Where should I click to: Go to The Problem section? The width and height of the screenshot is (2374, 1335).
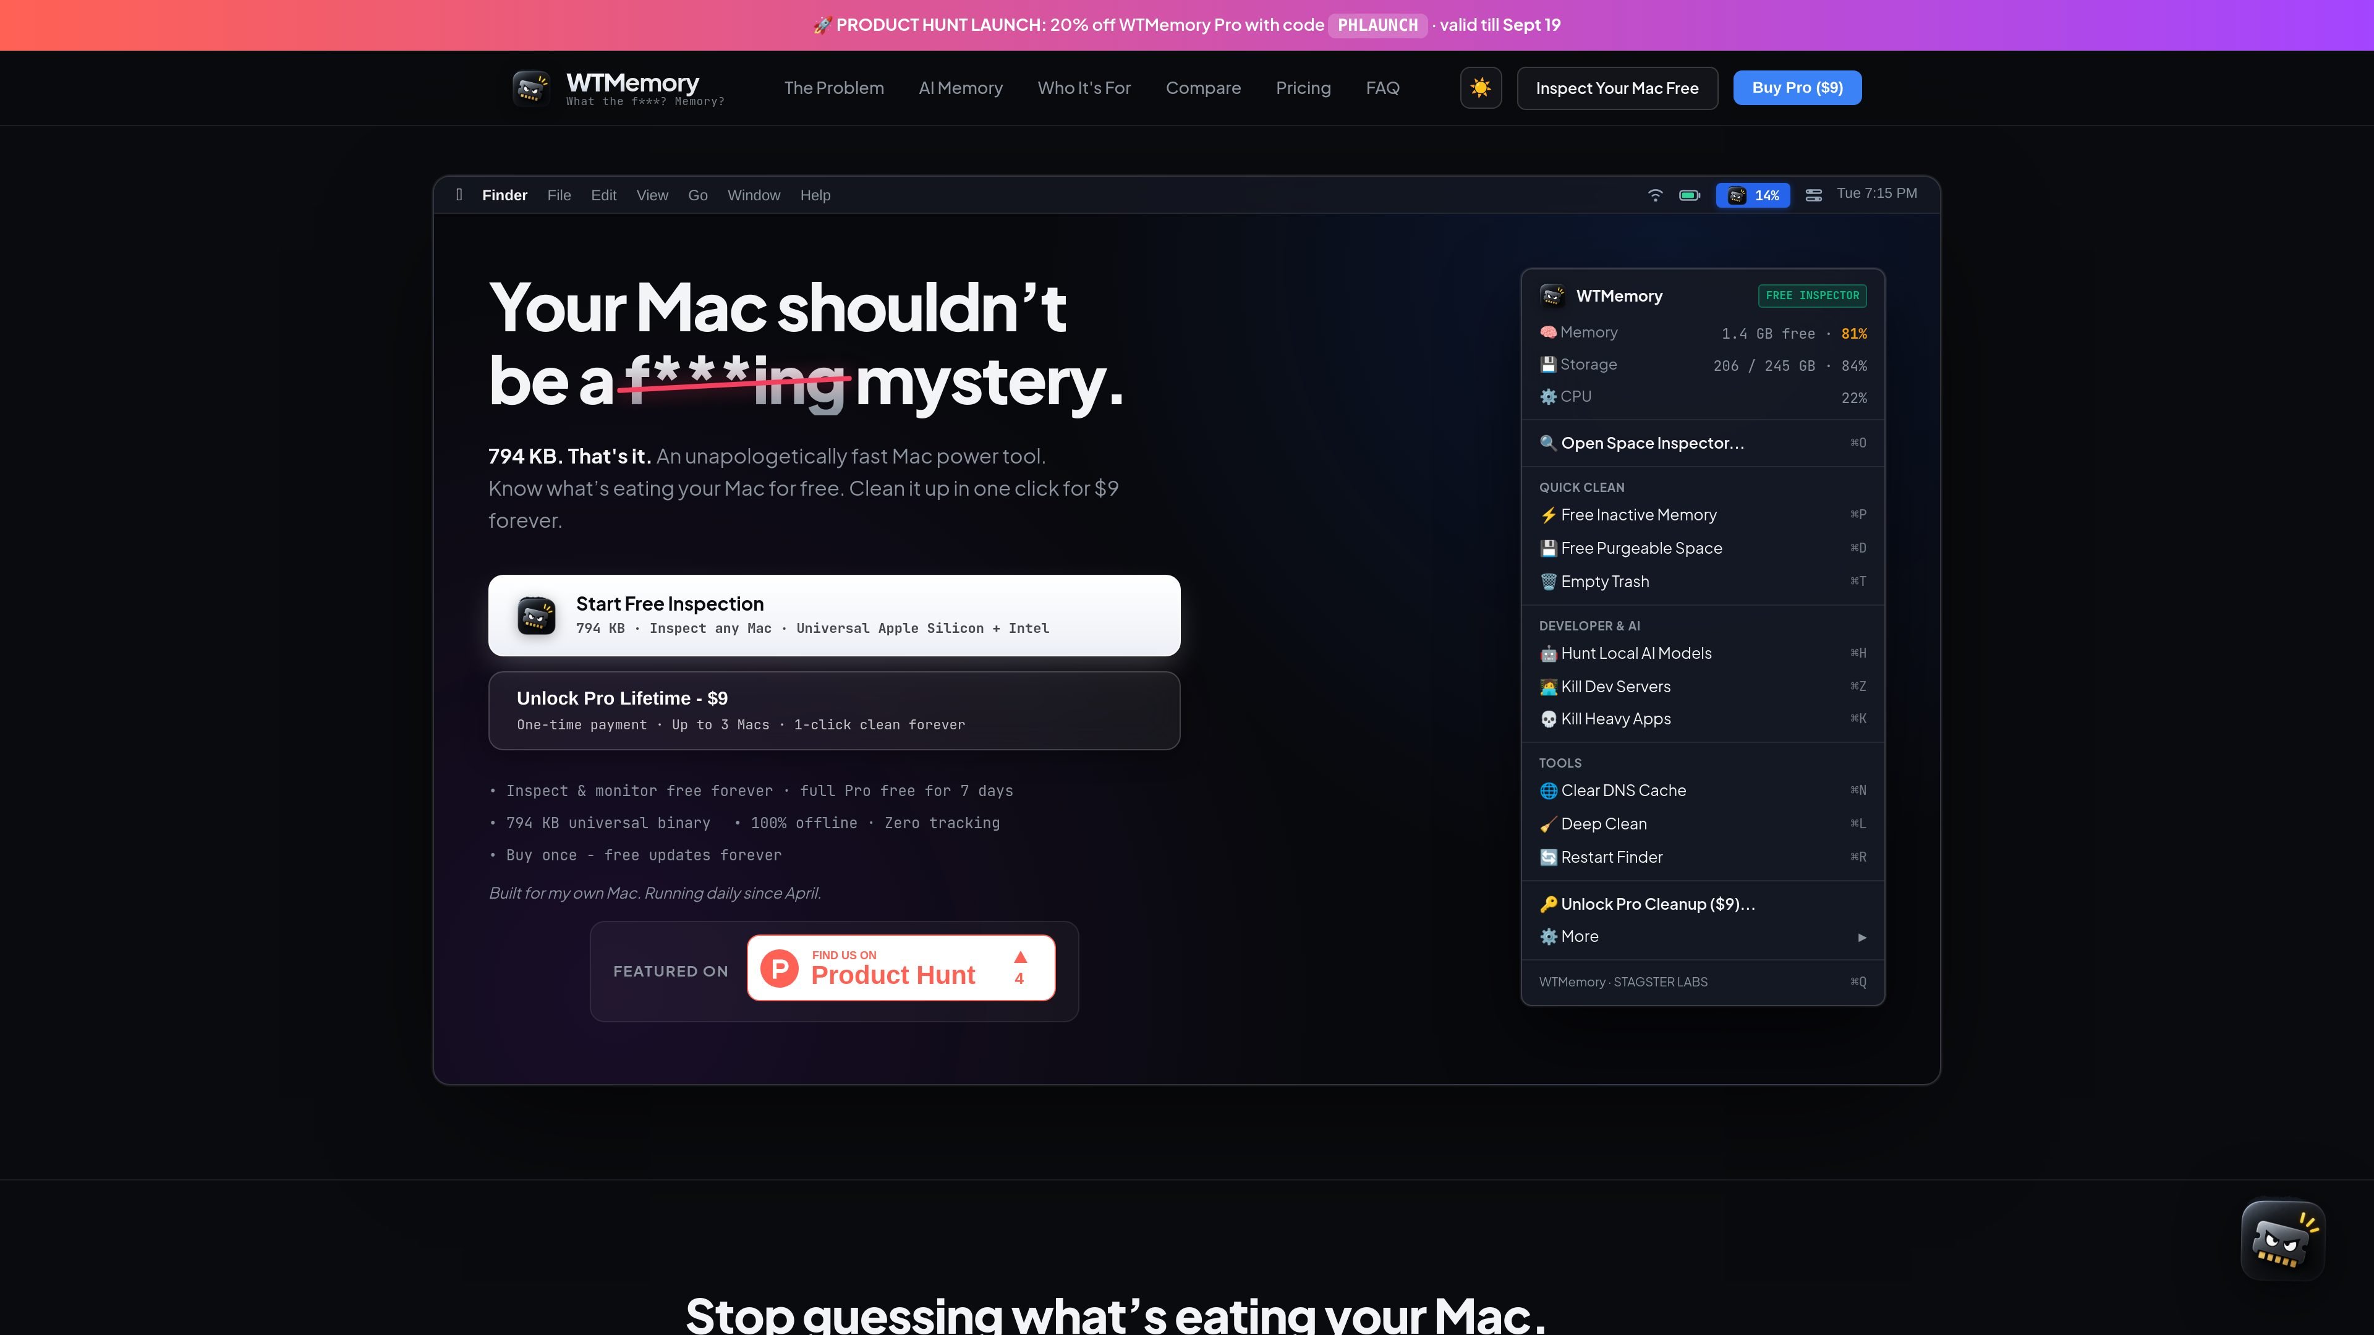pos(834,88)
